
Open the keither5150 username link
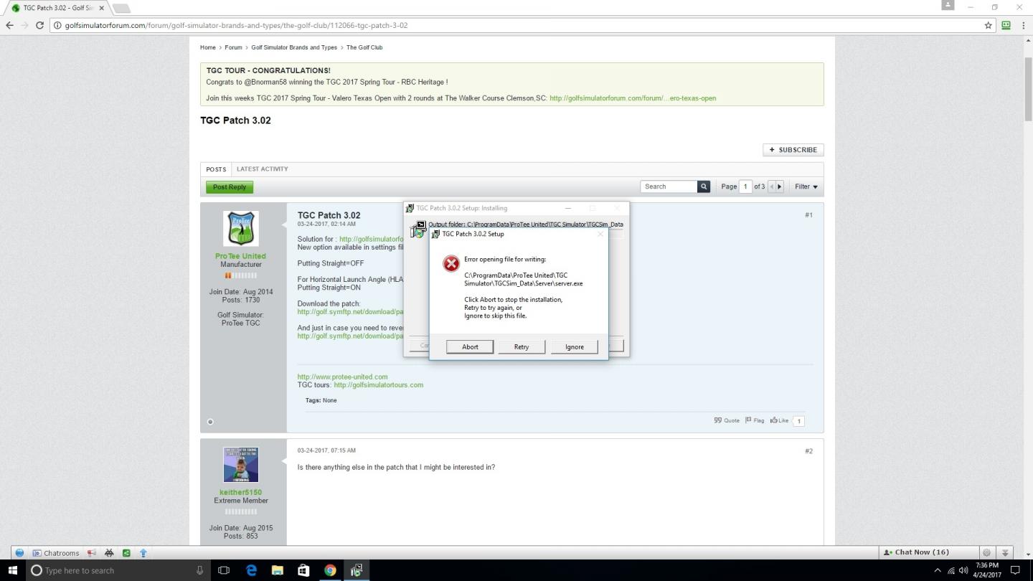coord(240,493)
